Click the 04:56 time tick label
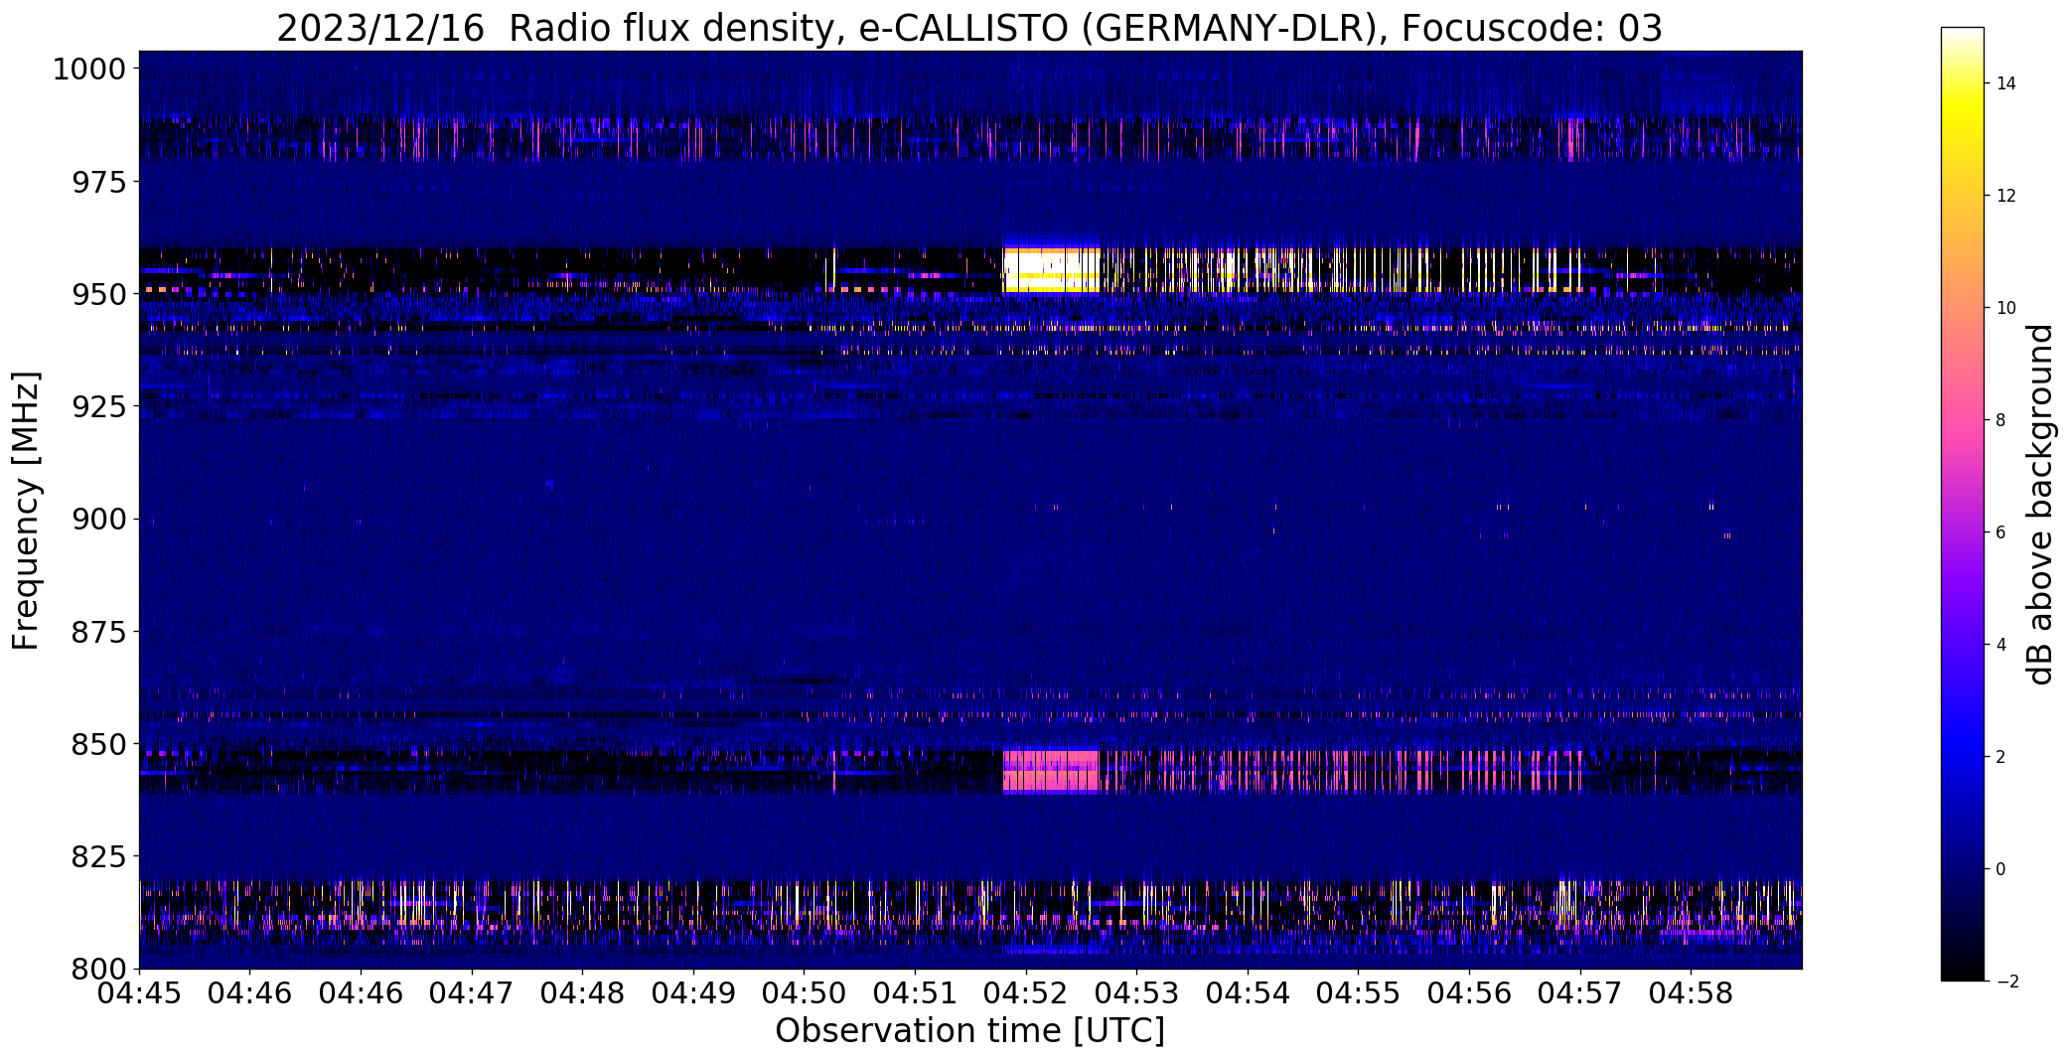 tap(1469, 993)
